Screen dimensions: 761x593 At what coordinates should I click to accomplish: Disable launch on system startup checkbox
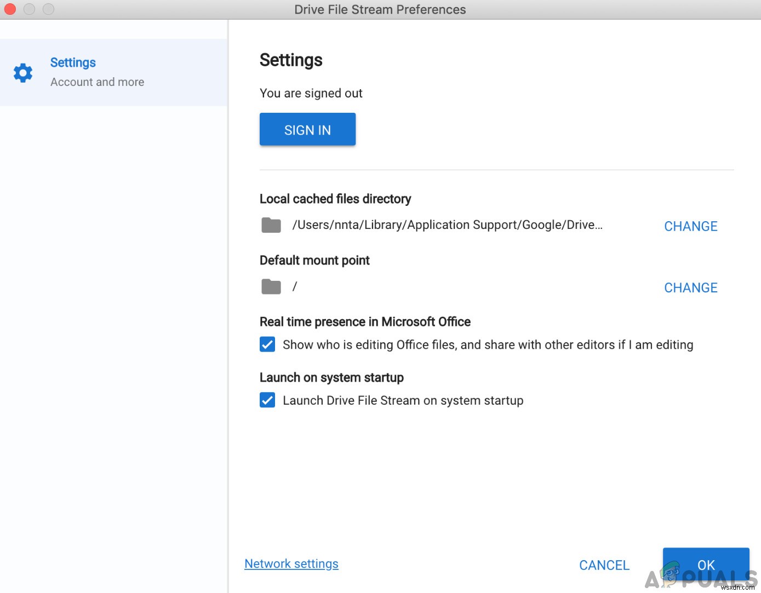click(267, 400)
